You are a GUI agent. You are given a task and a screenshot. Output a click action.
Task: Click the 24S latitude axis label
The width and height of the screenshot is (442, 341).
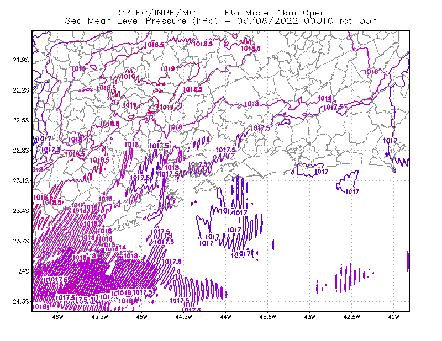24,271
